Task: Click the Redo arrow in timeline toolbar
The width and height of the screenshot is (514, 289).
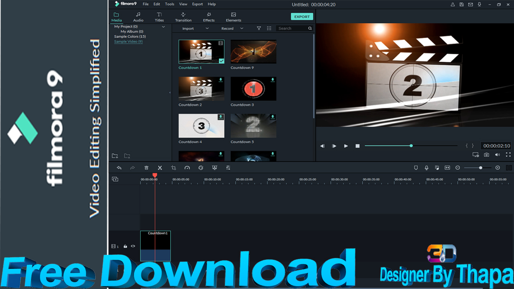Action: coord(133,168)
